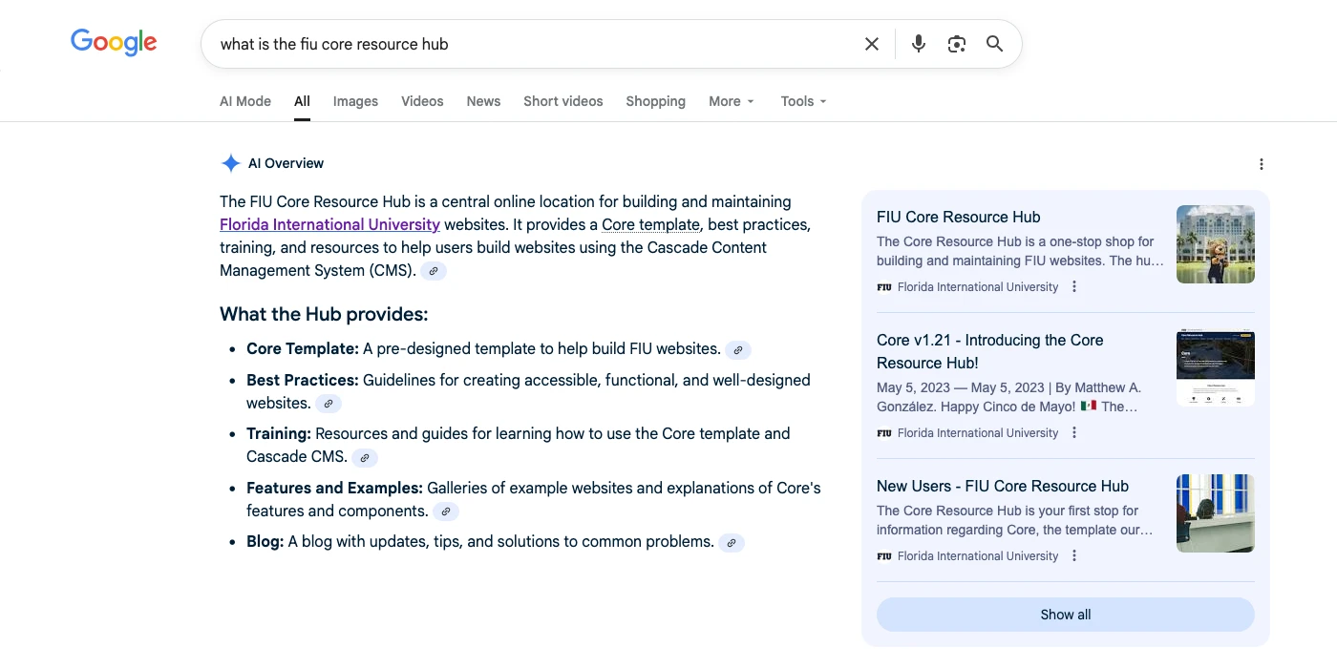Open the Short videos tab
This screenshot has width=1337, height=668.
click(x=562, y=101)
